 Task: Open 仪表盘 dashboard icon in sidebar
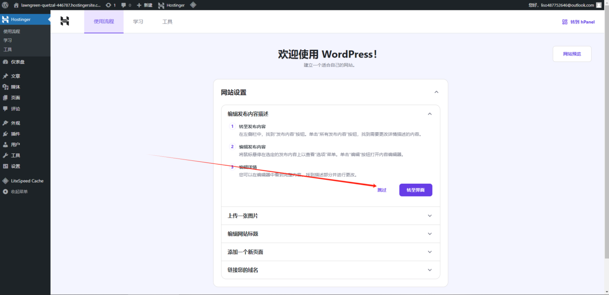[x=6, y=62]
